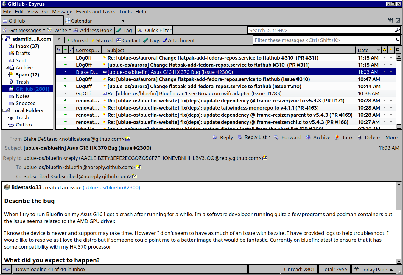Toggle read status of first L0g0ff message
Viewport: 403px width, 275px height.
pyautogui.click(x=65, y=57)
